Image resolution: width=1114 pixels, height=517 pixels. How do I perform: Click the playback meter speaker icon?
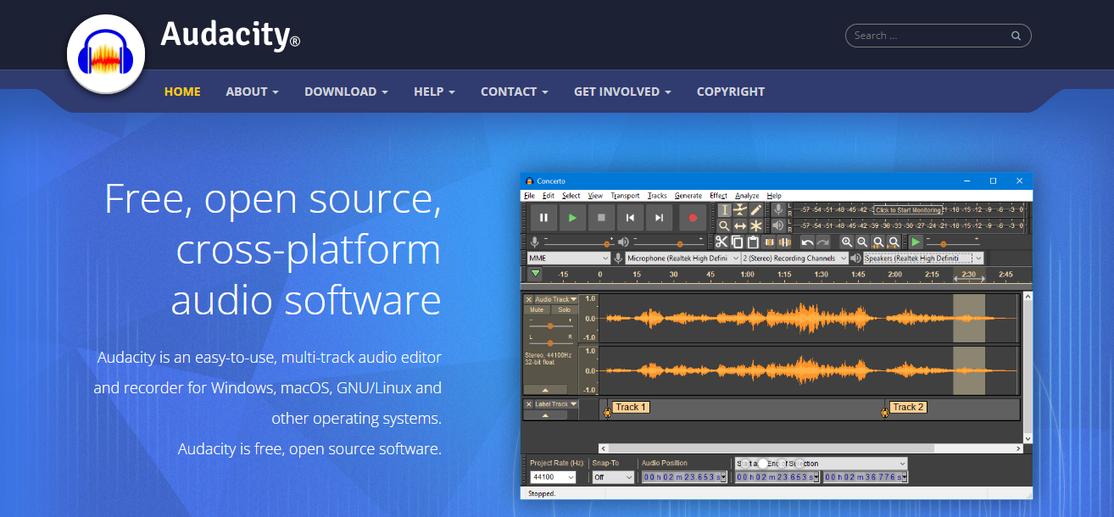(x=778, y=225)
